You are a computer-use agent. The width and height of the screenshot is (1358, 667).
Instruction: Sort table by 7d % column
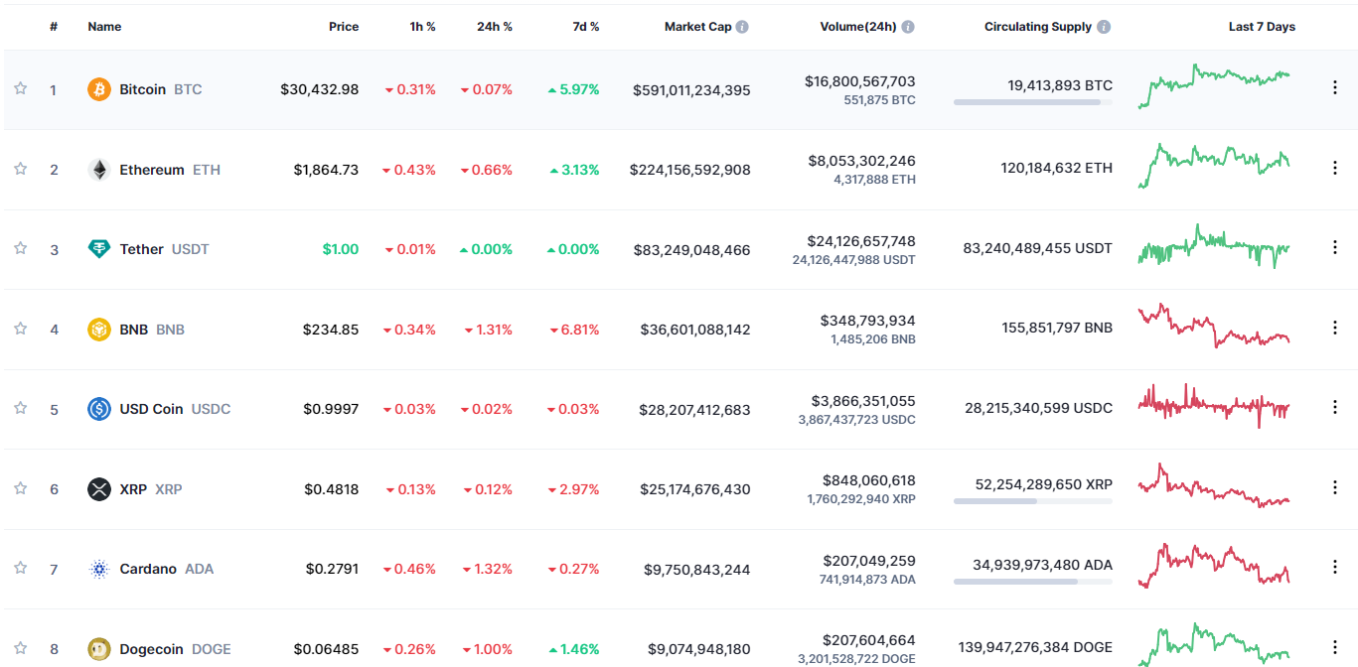585,27
